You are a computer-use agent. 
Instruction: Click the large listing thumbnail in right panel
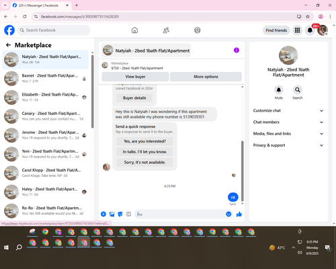tap(288, 55)
